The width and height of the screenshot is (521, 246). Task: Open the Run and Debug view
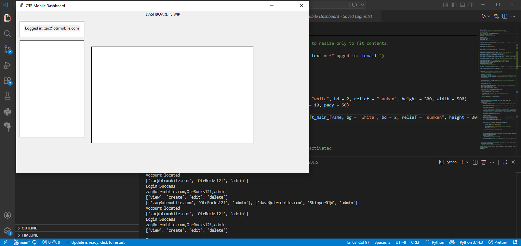click(7, 65)
